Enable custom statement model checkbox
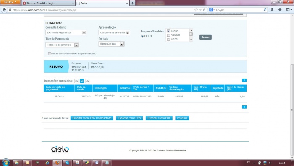294x166 pixels. click(x=50, y=54)
